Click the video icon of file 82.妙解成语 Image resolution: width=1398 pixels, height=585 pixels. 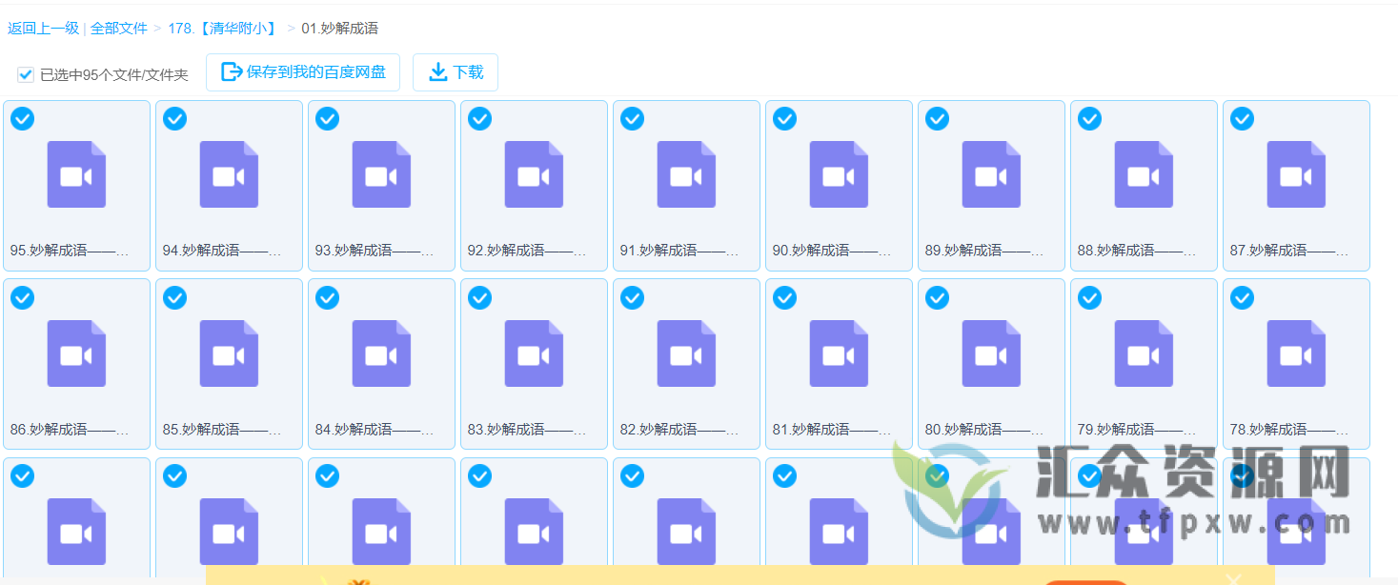(x=686, y=353)
